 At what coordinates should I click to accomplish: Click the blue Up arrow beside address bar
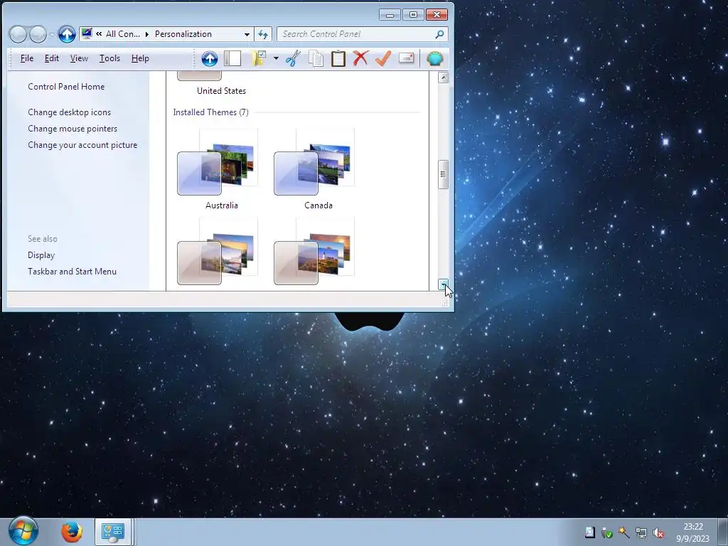pyautogui.click(x=67, y=34)
